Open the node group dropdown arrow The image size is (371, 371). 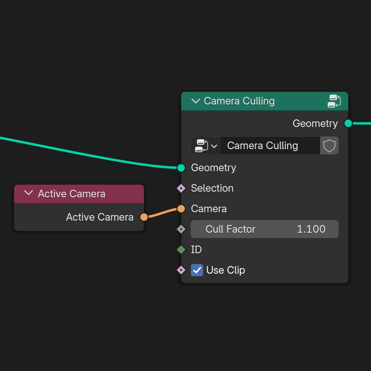[x=215, y=146]
